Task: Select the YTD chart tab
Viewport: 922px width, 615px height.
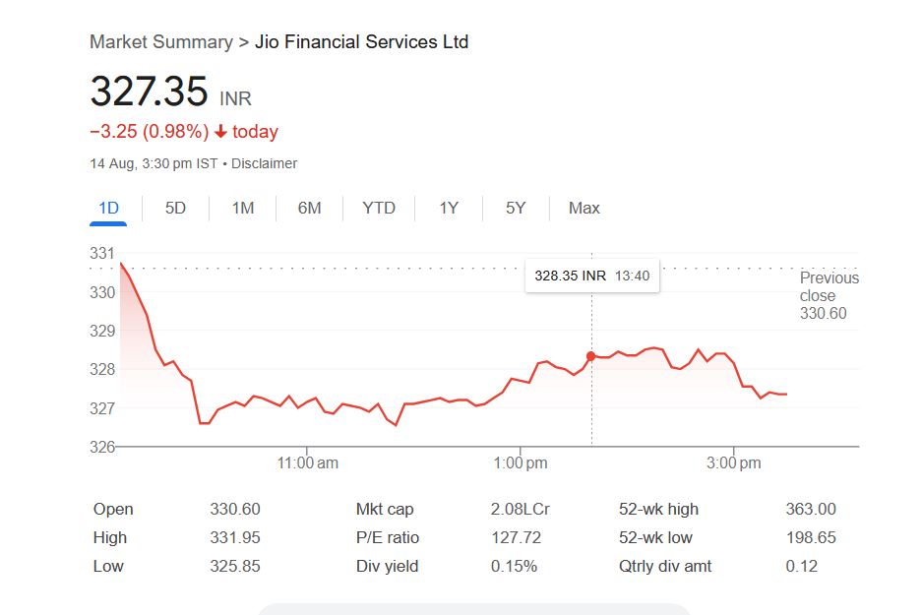Action: pos(379,208)
